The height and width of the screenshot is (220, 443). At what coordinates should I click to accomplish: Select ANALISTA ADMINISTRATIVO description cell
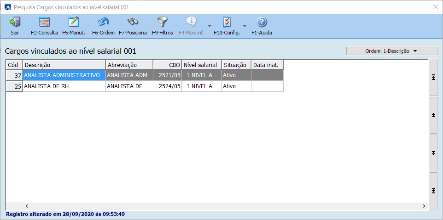pyautogui.click(x=64, y=75)
